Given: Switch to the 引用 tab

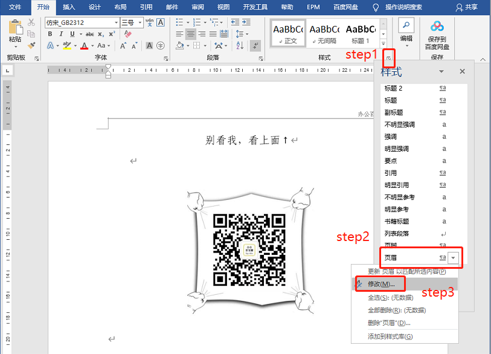Looking at the screenshot, I should point(146,7).
